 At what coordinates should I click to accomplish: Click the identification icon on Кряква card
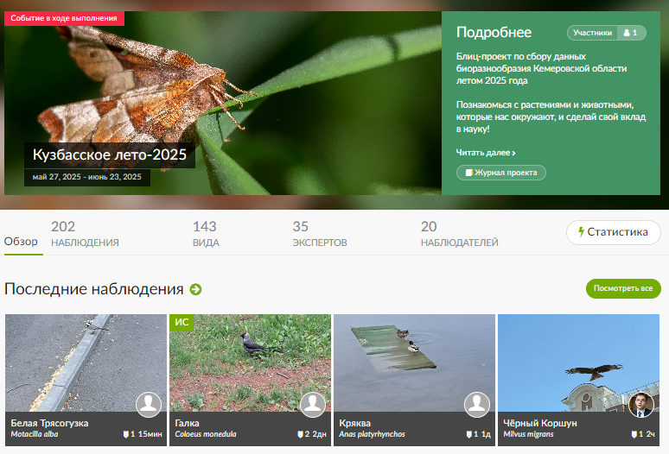(x=469, y=434)
